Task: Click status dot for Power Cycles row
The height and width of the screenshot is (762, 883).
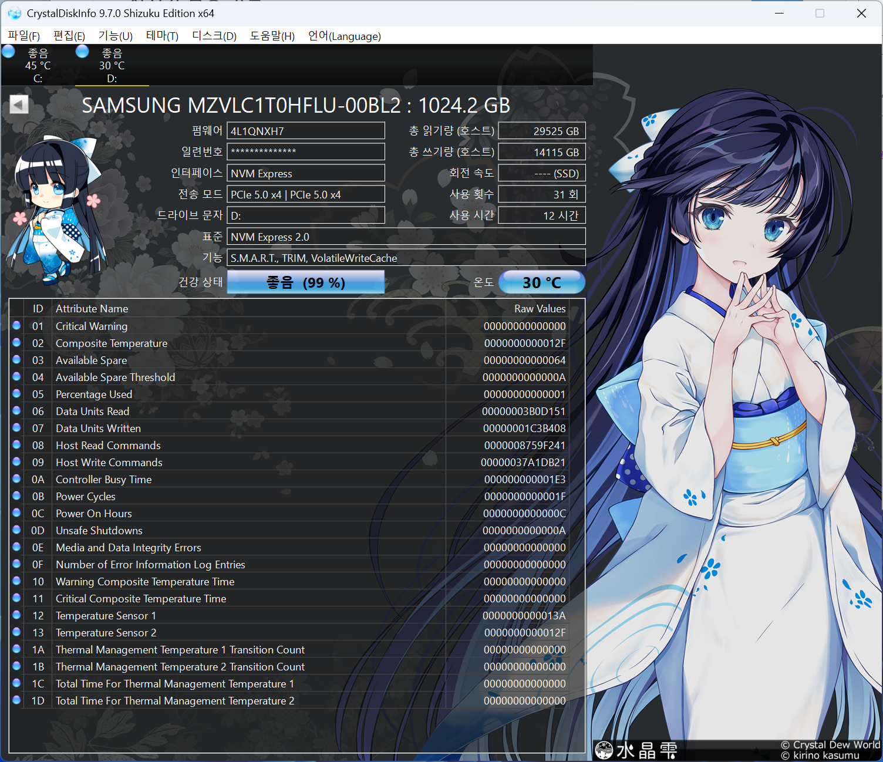Action: click(x=16, y=495)
